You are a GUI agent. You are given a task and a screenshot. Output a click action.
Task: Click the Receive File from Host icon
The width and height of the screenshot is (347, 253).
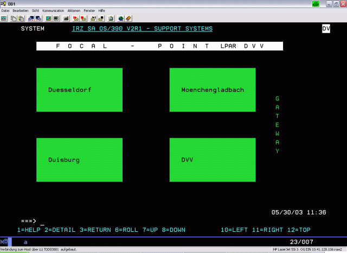tap(40, 18)
